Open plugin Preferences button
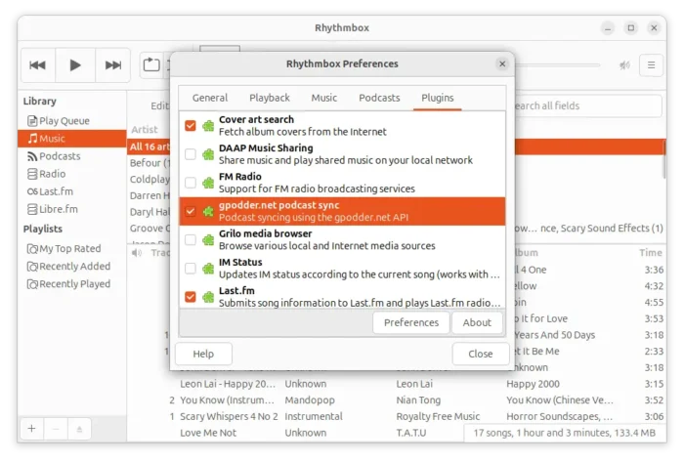The height and width of the screenshot is (462, 684). (411, 322)
